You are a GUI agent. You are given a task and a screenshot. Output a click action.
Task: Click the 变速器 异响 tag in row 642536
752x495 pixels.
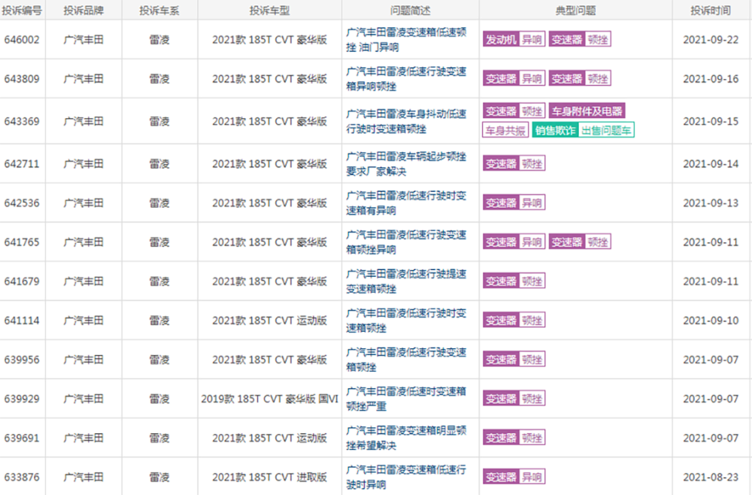click(x=514, y=203)
